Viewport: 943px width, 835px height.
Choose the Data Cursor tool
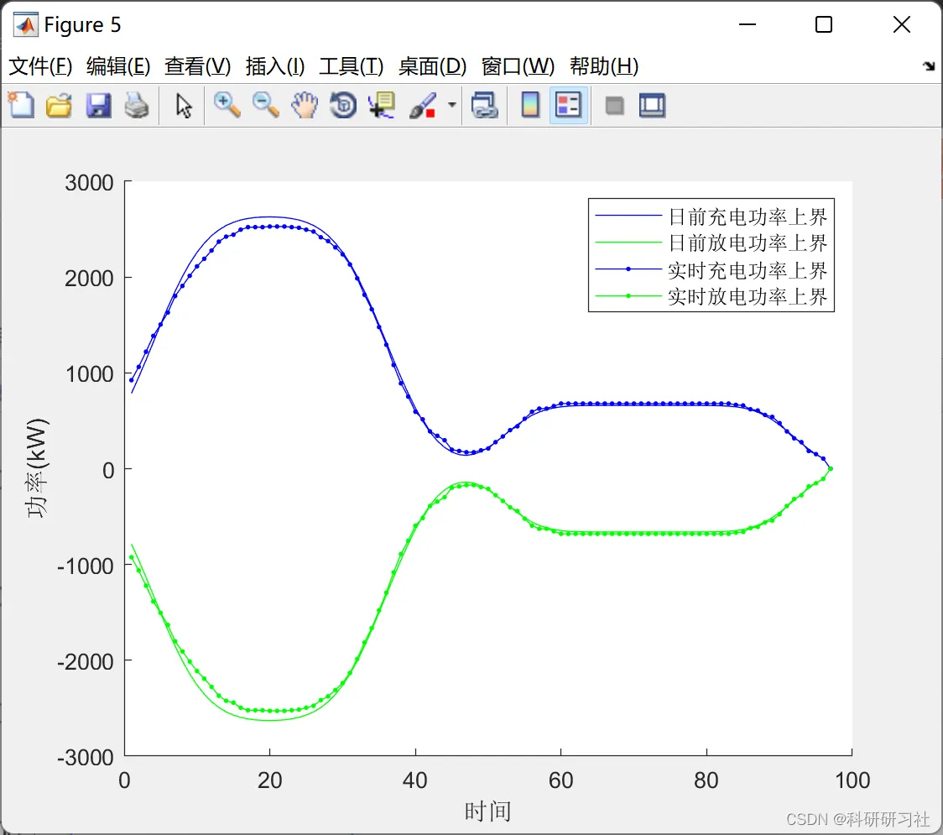[x=382, y=106]
